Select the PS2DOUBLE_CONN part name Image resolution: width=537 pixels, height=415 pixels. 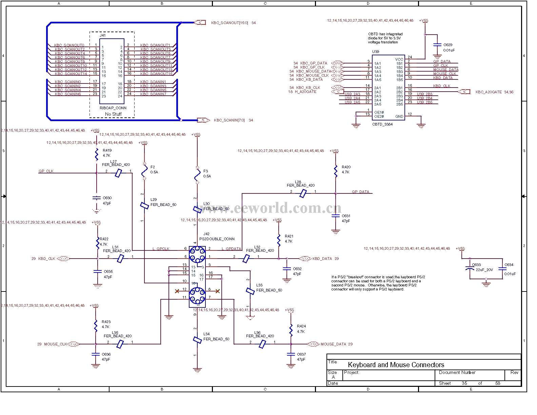coord(217,239)
